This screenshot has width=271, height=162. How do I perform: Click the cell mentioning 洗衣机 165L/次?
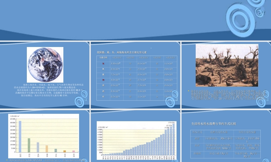click(219, 147)
